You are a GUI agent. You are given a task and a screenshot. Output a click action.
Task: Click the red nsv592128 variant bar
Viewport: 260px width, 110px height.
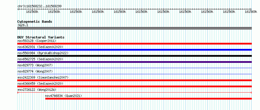[x=134, y=44]
